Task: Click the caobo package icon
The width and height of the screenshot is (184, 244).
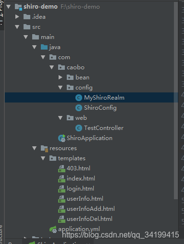Action: [61, 67]
